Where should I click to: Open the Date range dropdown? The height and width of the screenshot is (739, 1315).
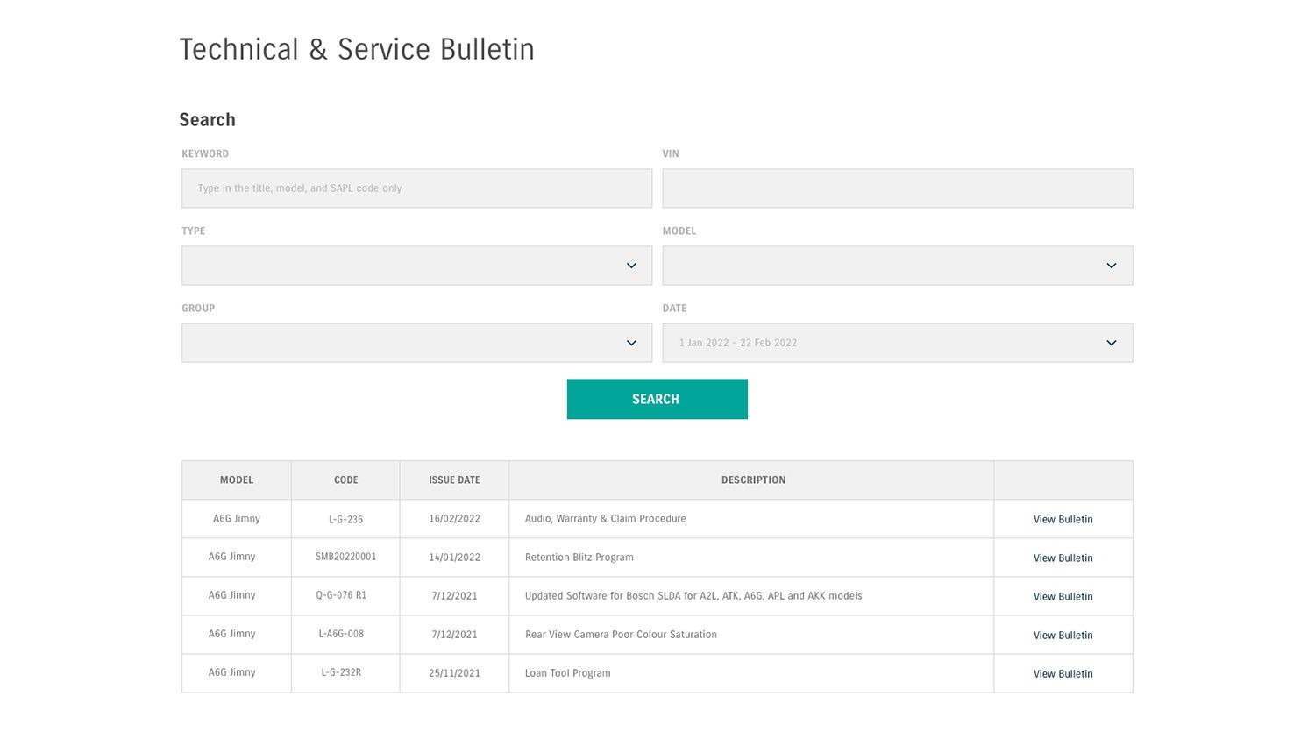coord(884,343)
